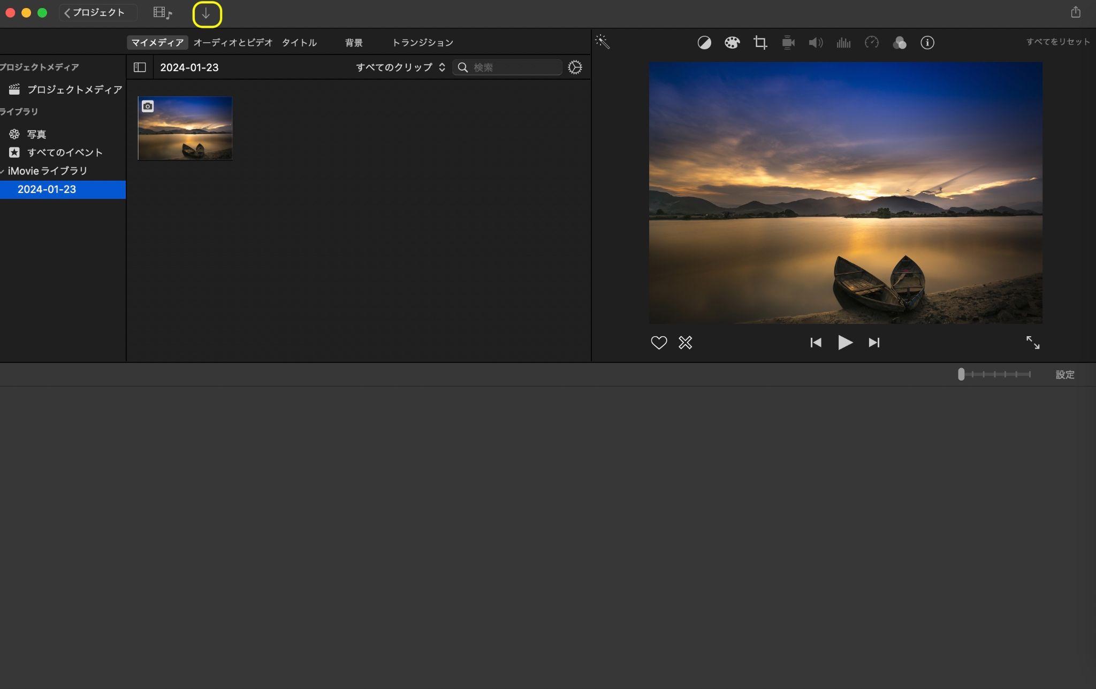Switch to オーディオとビデオ tab
1096x689 pixels.
(x=233, y=43)
